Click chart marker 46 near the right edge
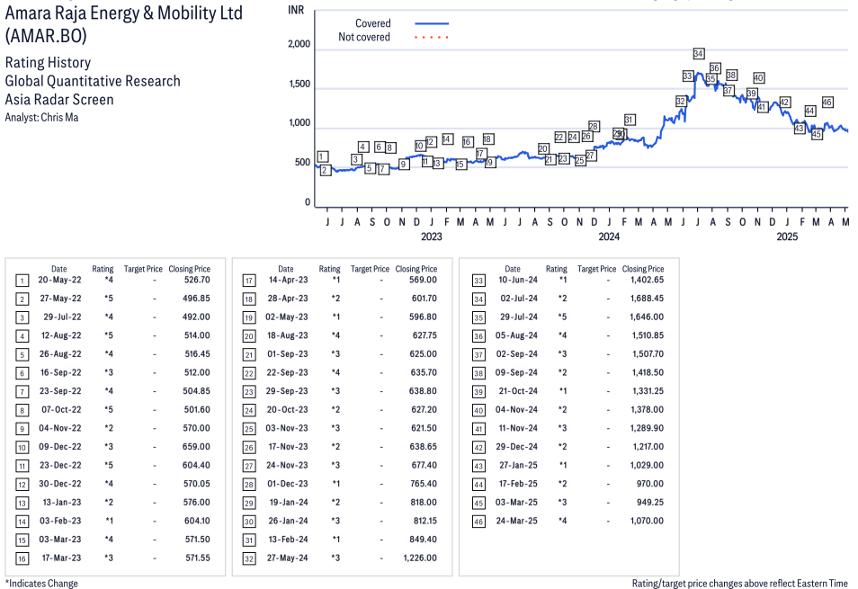The width and height of the screenshot is (858, 589). [x=827, y=103]
